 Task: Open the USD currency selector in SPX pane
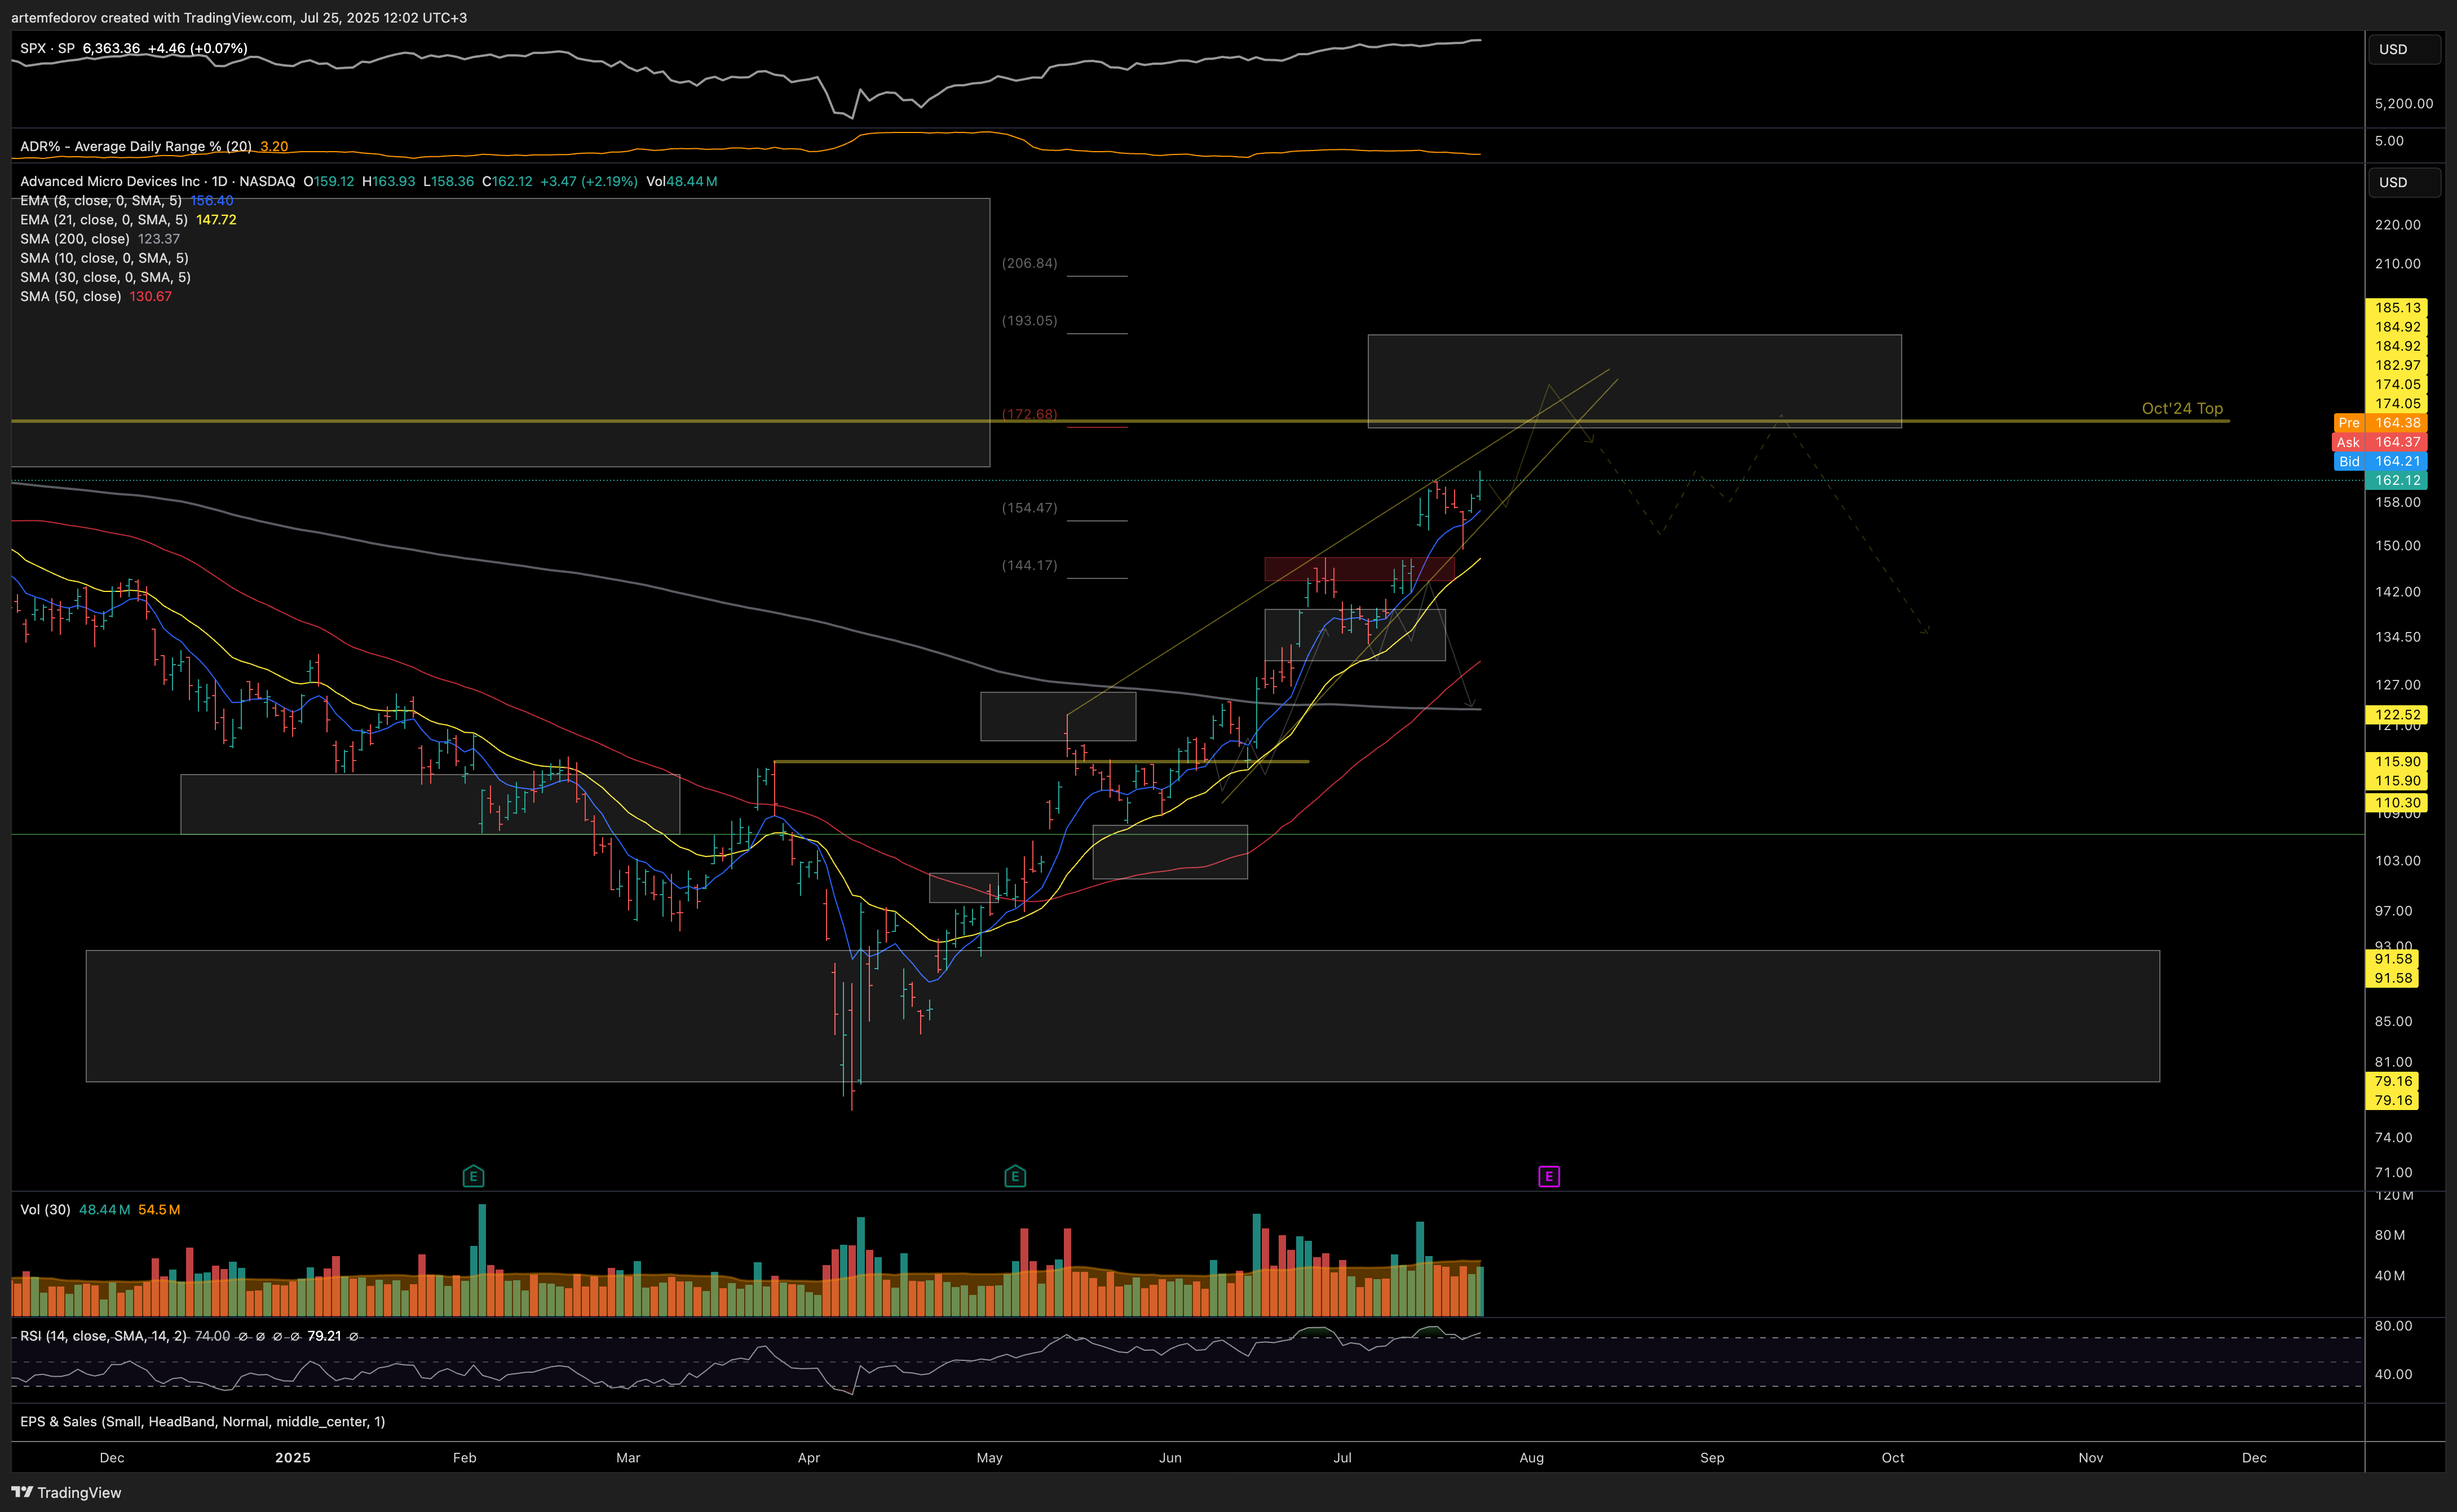2404,49
